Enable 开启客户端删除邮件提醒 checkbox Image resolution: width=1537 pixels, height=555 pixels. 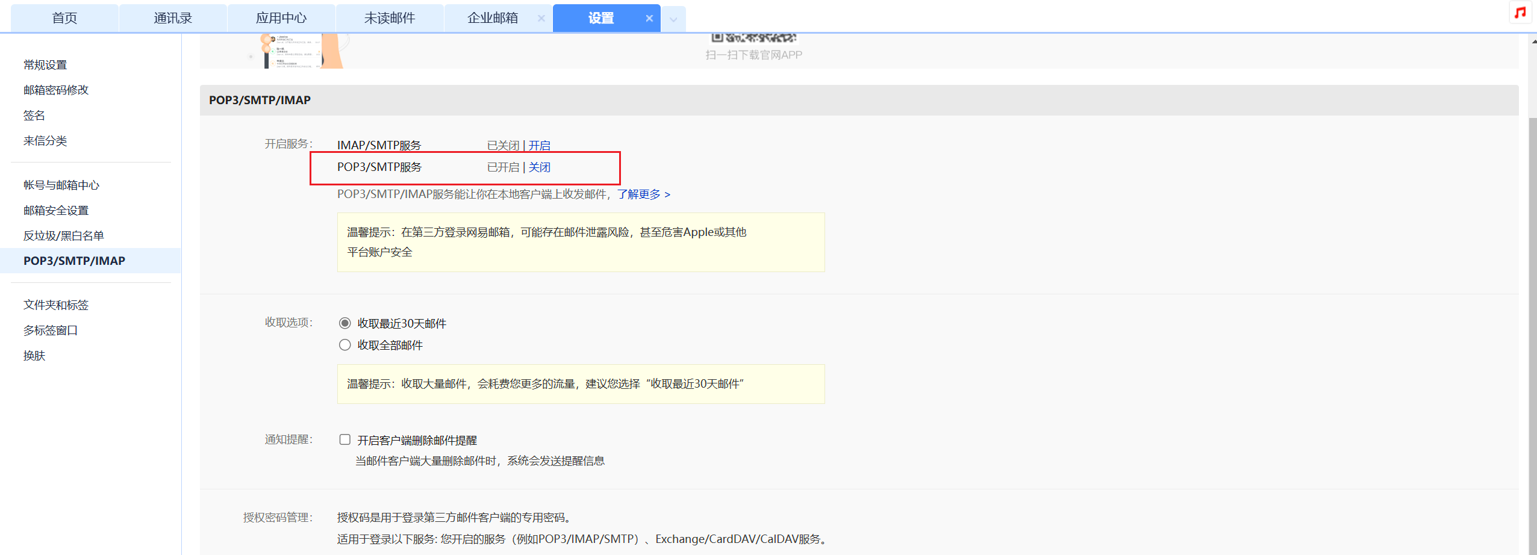(345, 439)
